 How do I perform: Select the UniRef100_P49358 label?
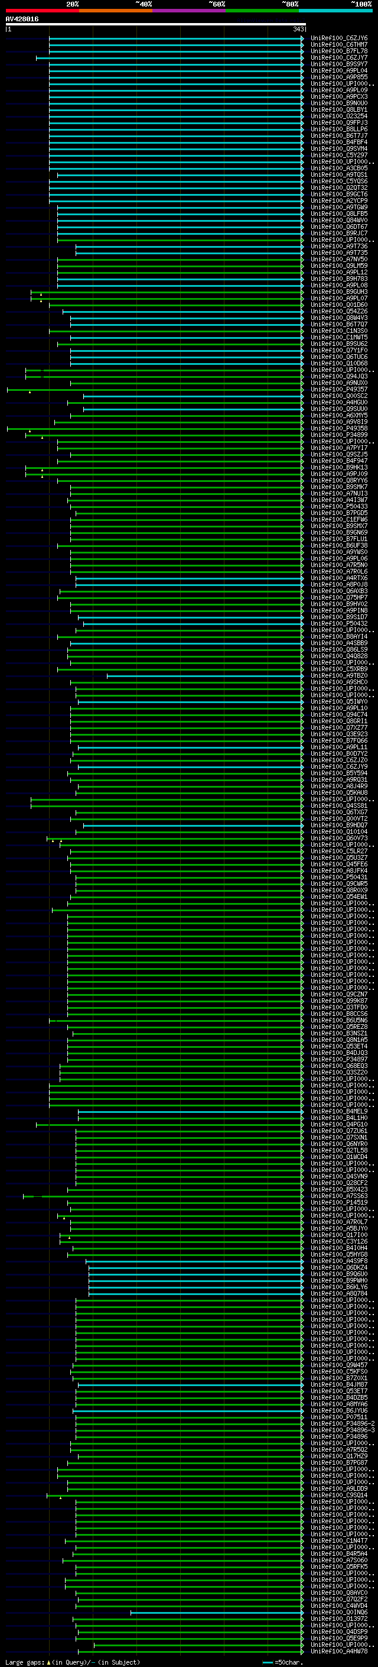pos(338,428)
